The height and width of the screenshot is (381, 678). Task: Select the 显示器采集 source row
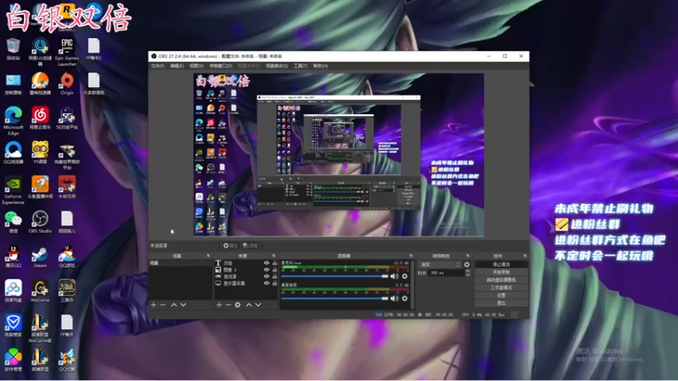(246, 284)
